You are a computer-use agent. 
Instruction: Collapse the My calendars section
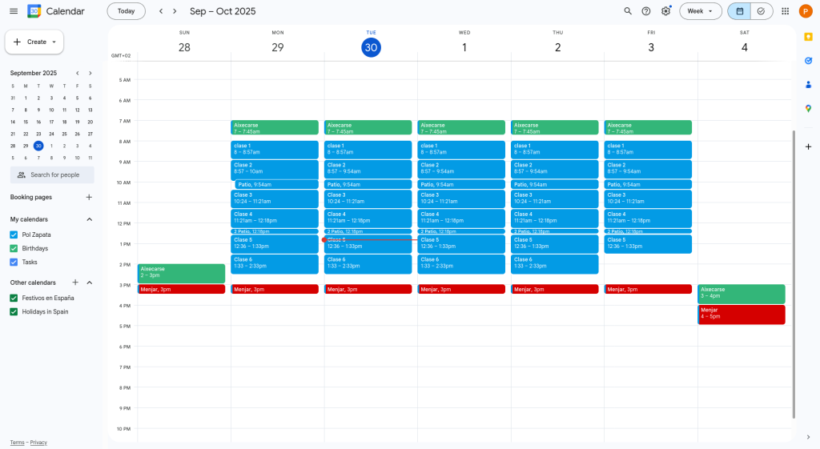point(89,219)
